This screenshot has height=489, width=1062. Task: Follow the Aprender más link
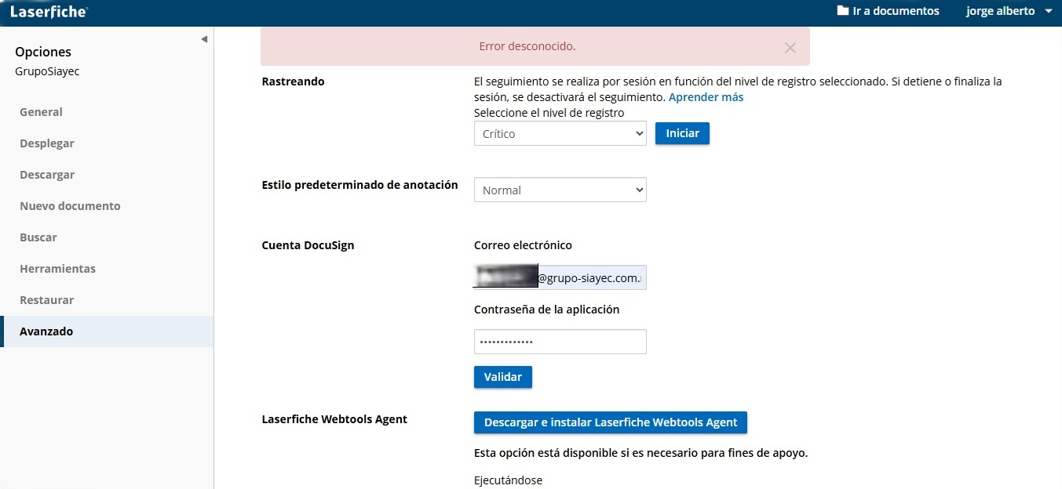pyautogui.click(x=706, y=97)
